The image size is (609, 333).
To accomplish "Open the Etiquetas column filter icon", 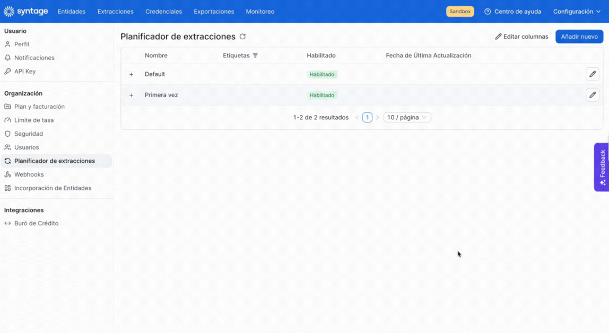I will 255,56.
